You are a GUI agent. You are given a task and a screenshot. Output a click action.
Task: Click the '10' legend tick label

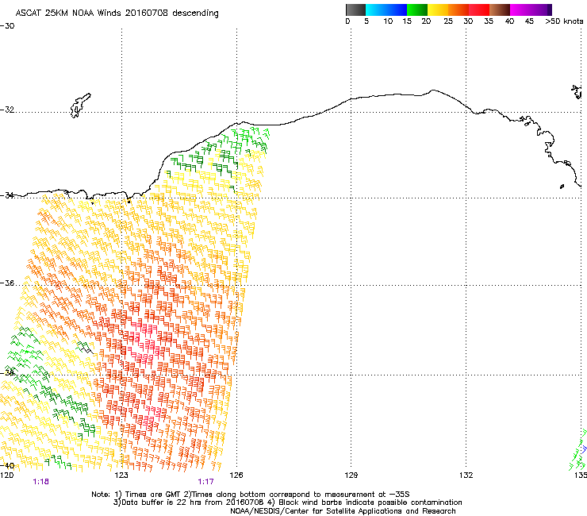388,21
